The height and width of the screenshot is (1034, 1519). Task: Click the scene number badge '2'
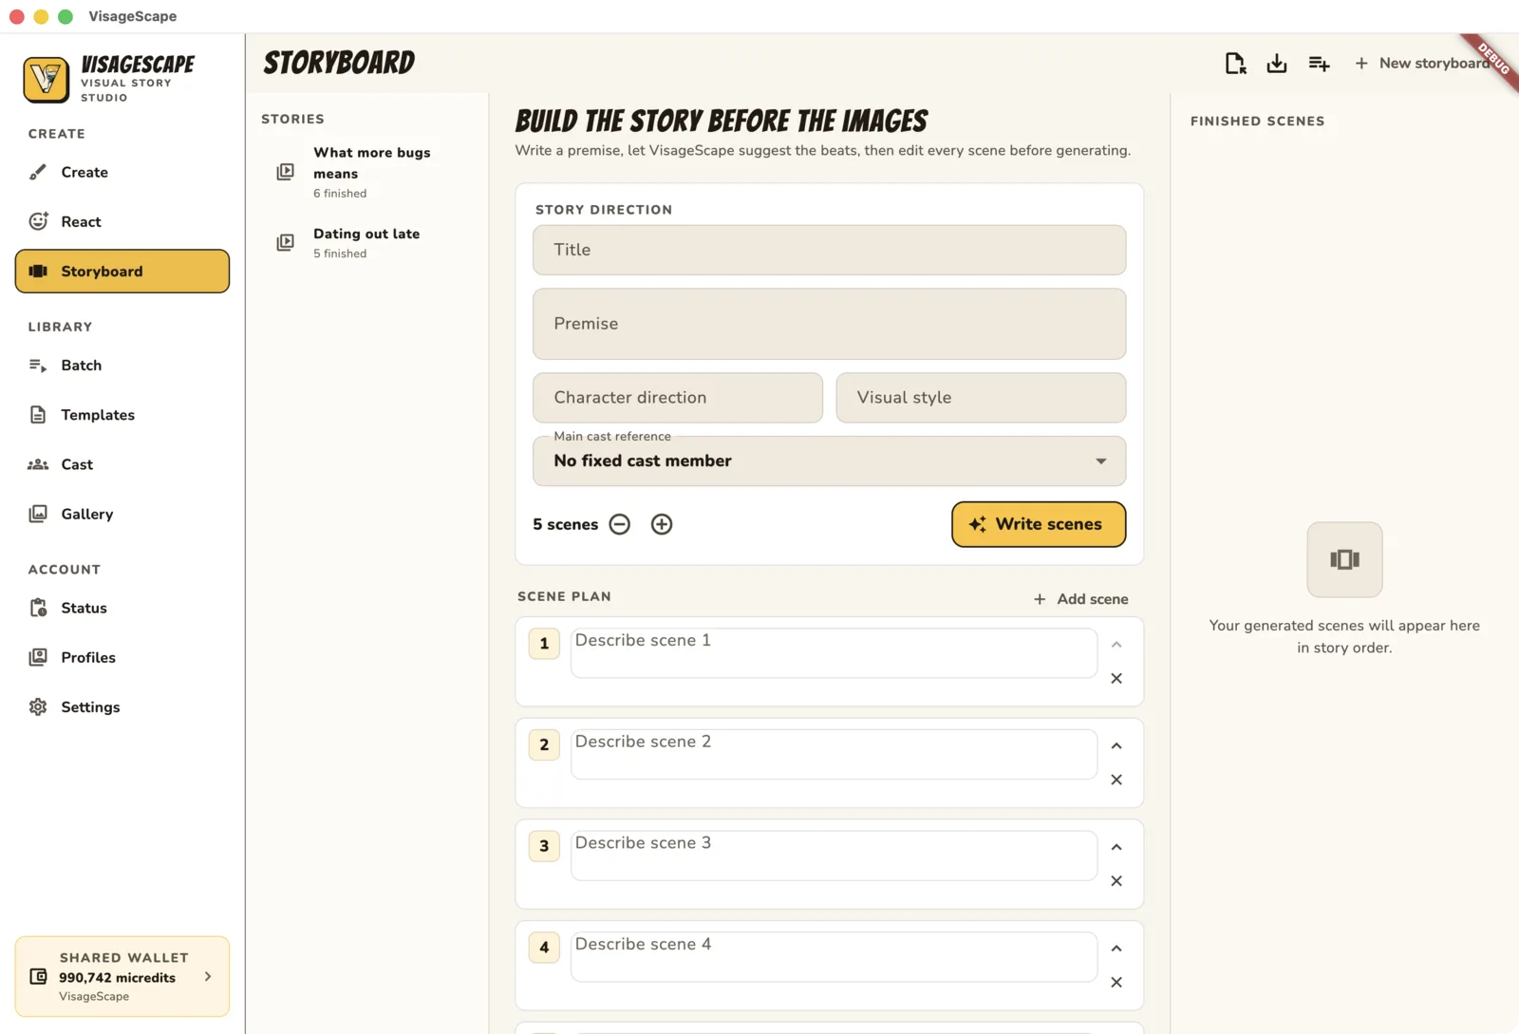[x=544, y=745]
